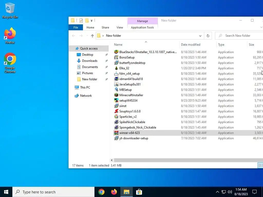263x197 pixels.
Task: Select the fdm_x64_setup icon
Action: (116, 73)
